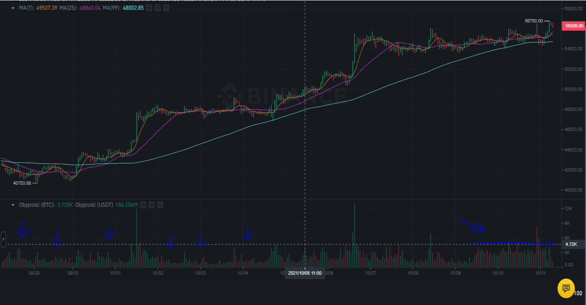Click the MA(99) value 48002.85

pyautogui.click(x=133, y=8)
